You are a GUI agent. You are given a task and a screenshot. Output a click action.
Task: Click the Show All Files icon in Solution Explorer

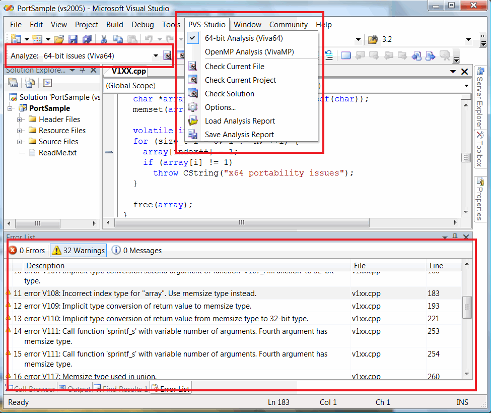tap(30, 83)
